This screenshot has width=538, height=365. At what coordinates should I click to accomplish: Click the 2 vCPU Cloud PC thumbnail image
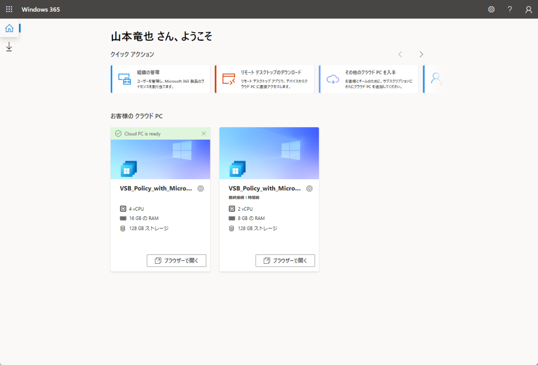pyautogui.click(x=269, y=153)
